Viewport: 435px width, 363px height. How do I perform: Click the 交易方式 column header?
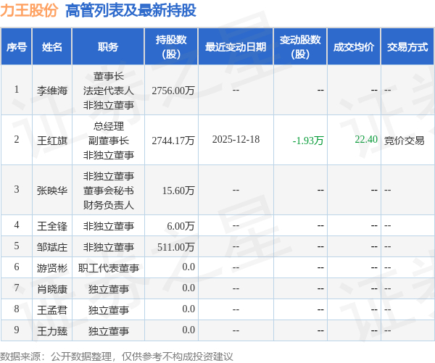(x=407, y=46)
